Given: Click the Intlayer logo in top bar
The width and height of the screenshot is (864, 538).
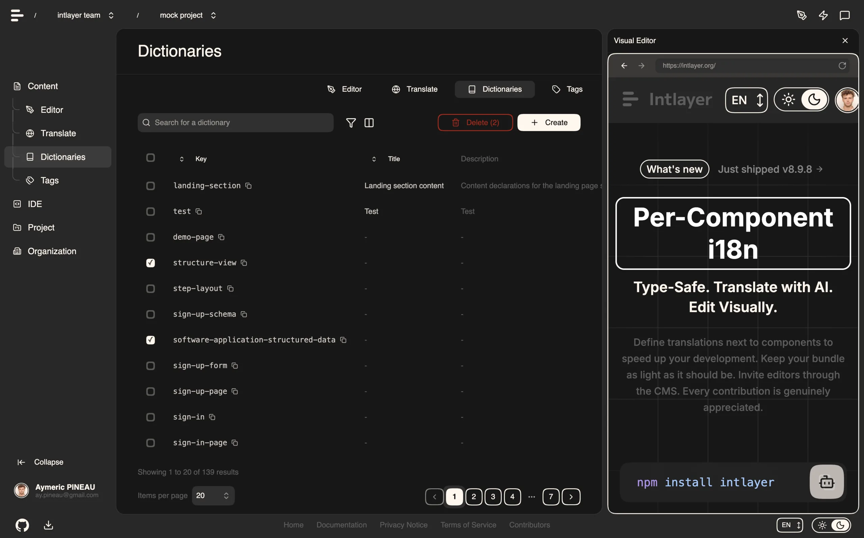Looking at the screenshot, I should tap(17, 15).
